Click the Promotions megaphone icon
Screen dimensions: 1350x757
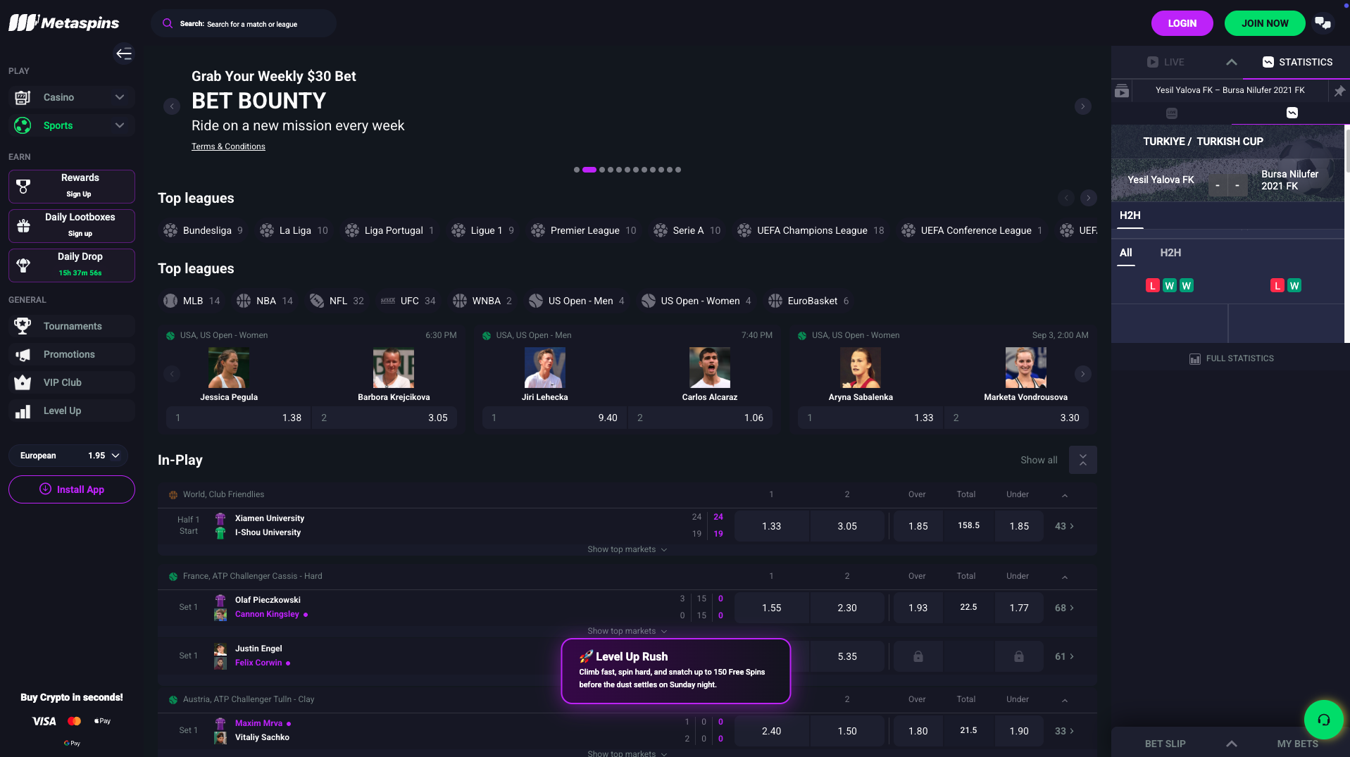[x=23, y=354]
